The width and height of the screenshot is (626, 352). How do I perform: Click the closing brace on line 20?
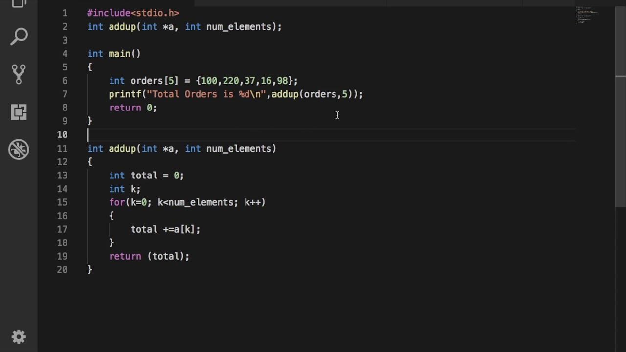pyautogui.click(x=89, y=269)
